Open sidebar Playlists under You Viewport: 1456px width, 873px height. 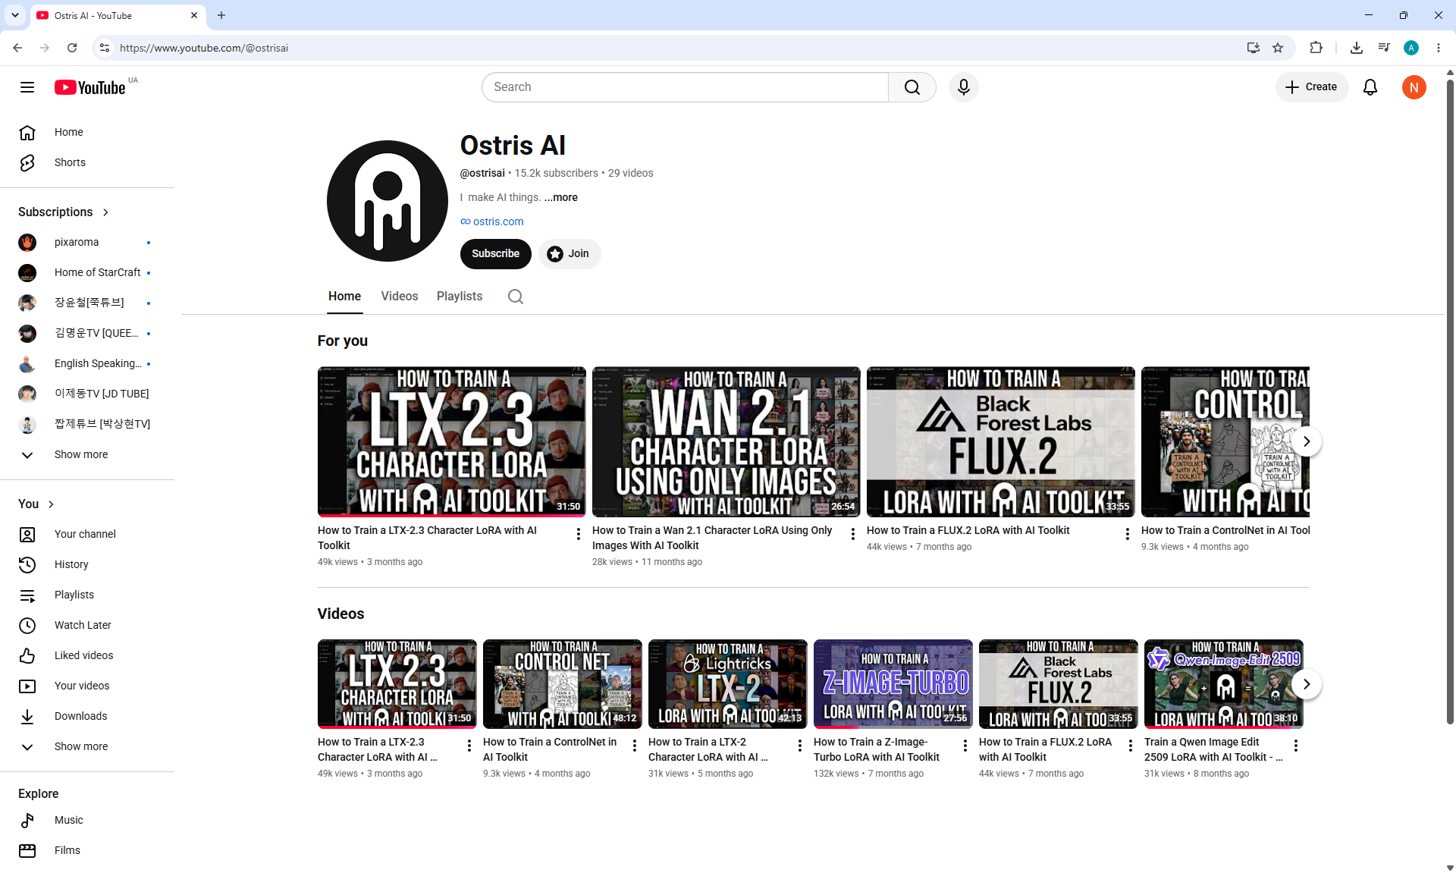point(87,595)
